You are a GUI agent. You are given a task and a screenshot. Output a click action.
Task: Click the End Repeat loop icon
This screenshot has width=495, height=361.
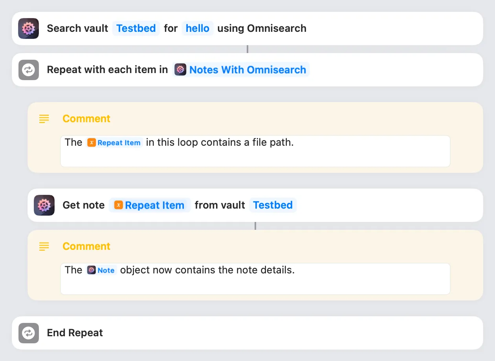click(x=28, y=333)
